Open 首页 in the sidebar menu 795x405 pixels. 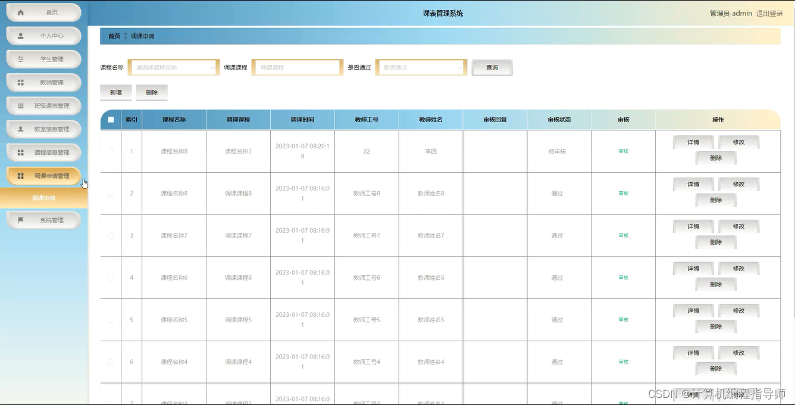point(44,13)
